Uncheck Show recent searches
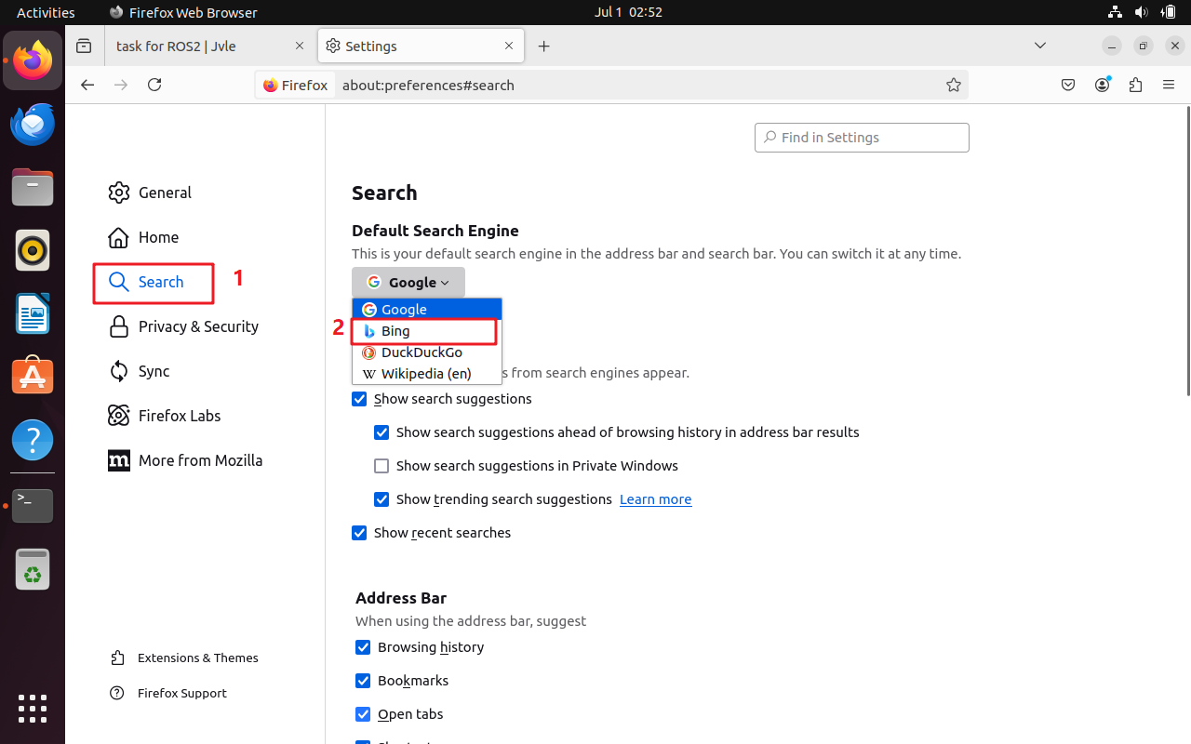This screenshot has height=744, width=1191. [359, 533]
